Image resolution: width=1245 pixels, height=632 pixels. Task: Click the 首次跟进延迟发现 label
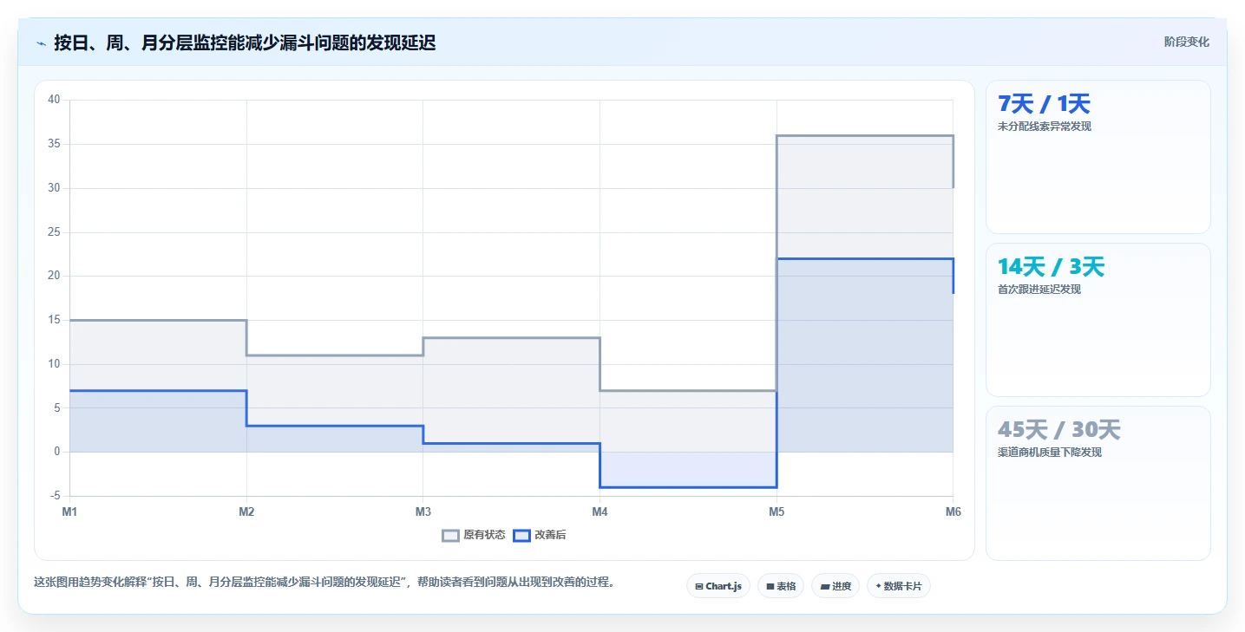(x=1039, y=290)
